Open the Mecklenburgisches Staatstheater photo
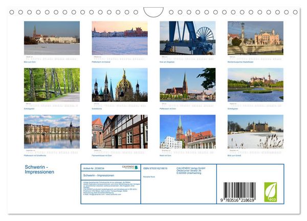The height and width of the screenshot is (221, 307). click(255, 38)
